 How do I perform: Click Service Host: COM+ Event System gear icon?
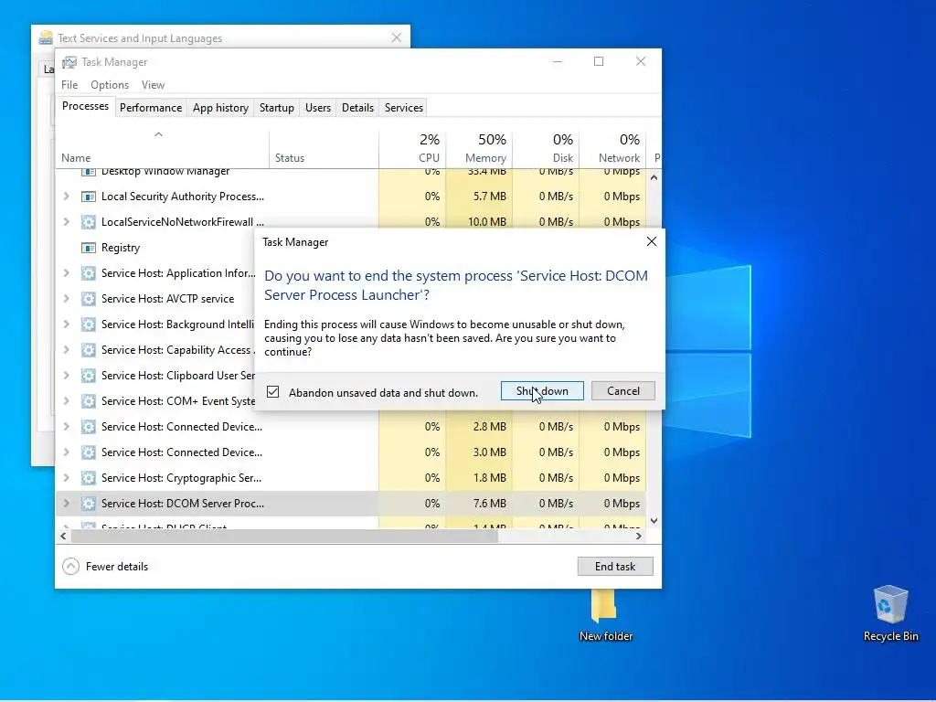89,401
